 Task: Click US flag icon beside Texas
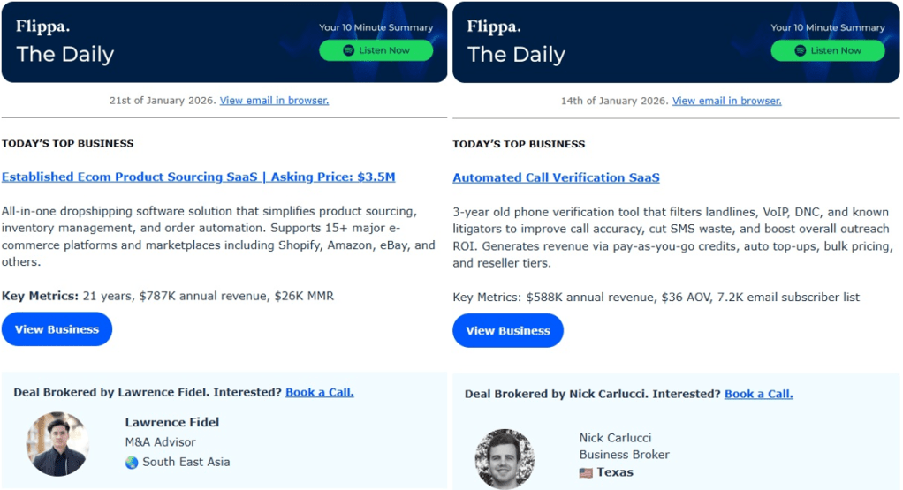point(586,472)
